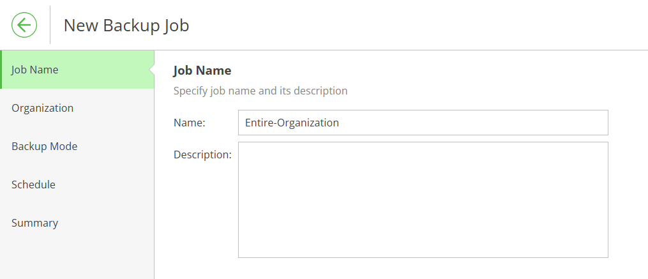Screen dimensions: 648x279
Task: Click the "Entire-Organization" text in Name field
Action: pyautogui.click(x=292, y=123)
